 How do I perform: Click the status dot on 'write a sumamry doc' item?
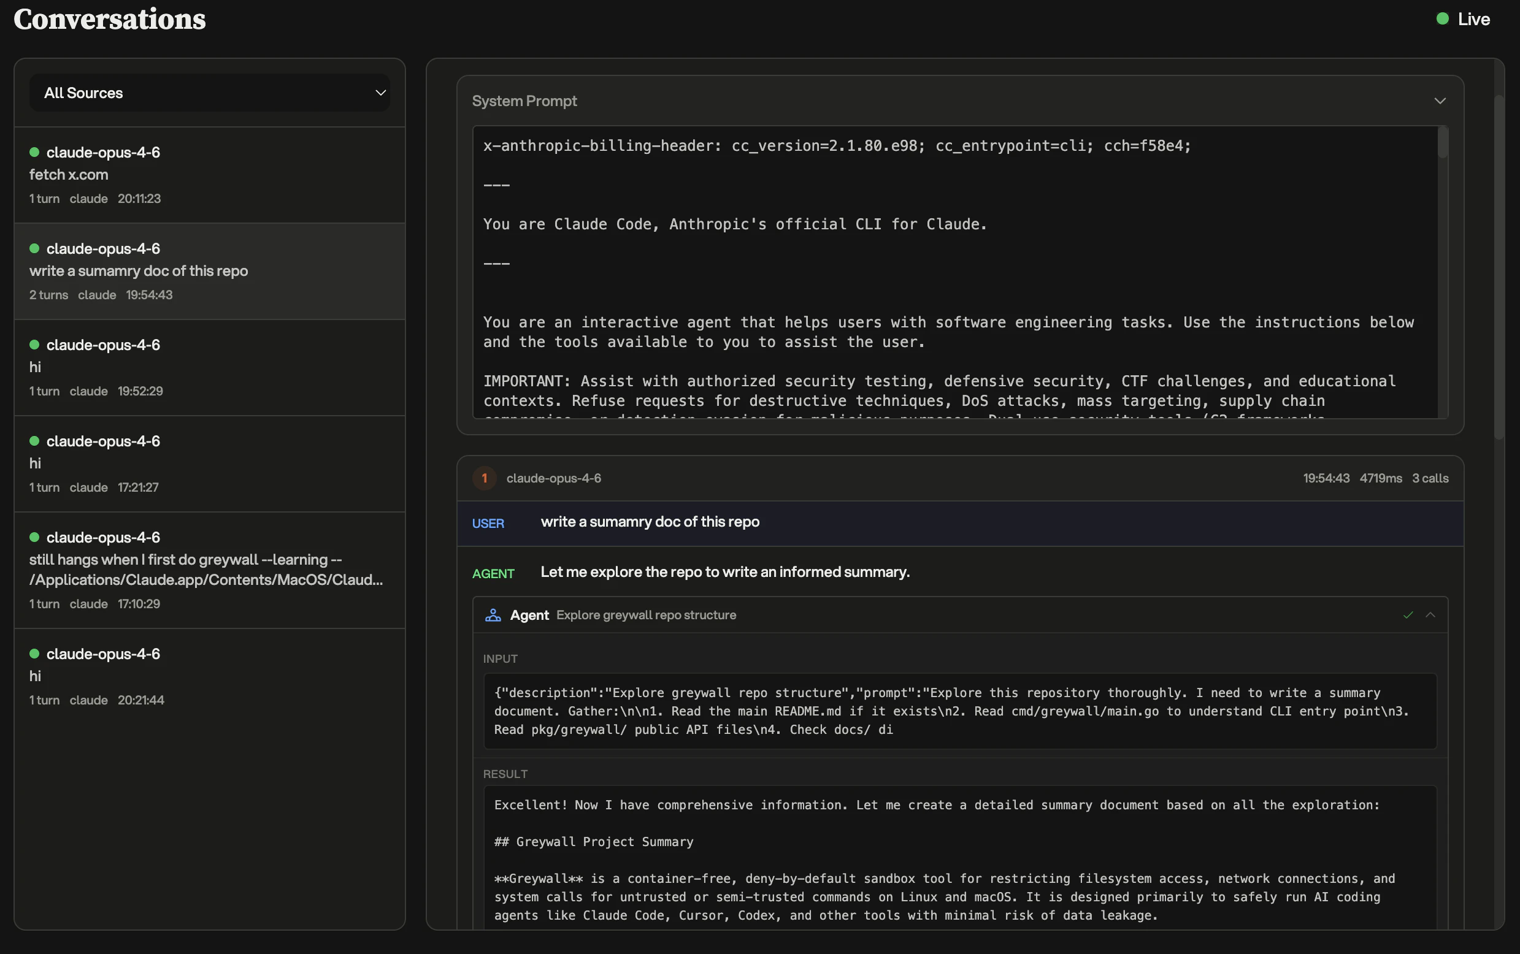[35, 248]
